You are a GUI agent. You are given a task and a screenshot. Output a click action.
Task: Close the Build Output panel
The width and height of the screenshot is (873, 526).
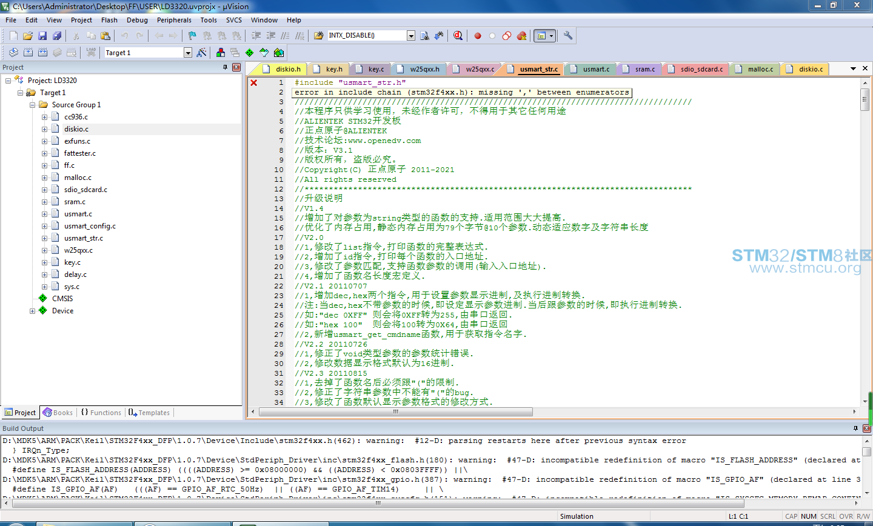point(866,428)
